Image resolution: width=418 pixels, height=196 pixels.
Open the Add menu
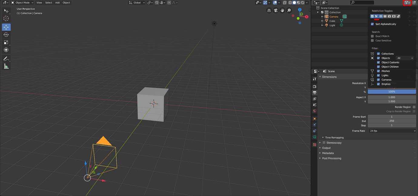[57, 2]
